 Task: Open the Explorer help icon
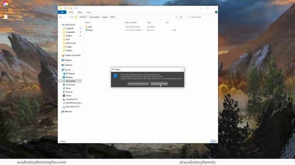point(216,12)
